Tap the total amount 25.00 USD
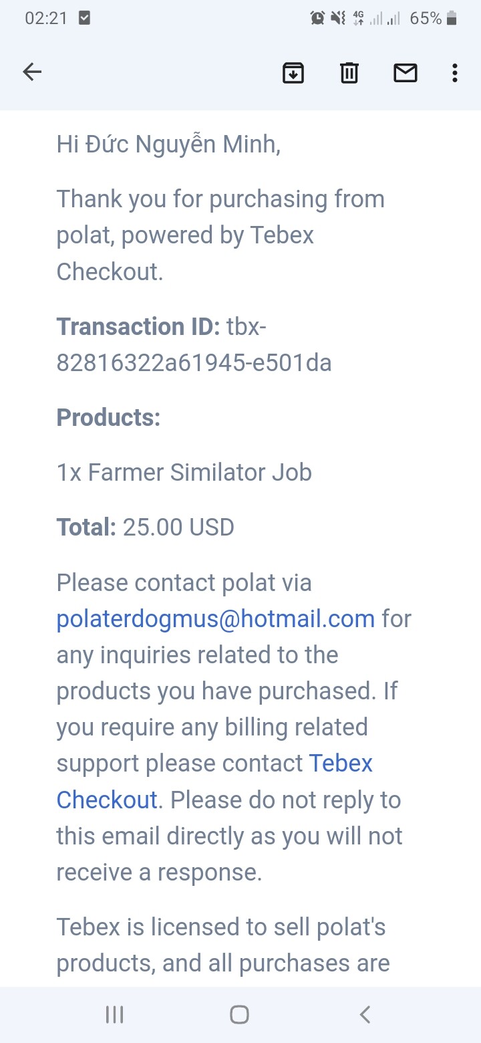 [x=178, y=528]
